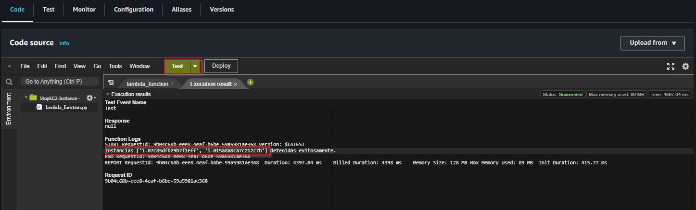Open the tab list icon beside lambda_function tab
This screenshot has height=210, width=696.
click(111, 83)
